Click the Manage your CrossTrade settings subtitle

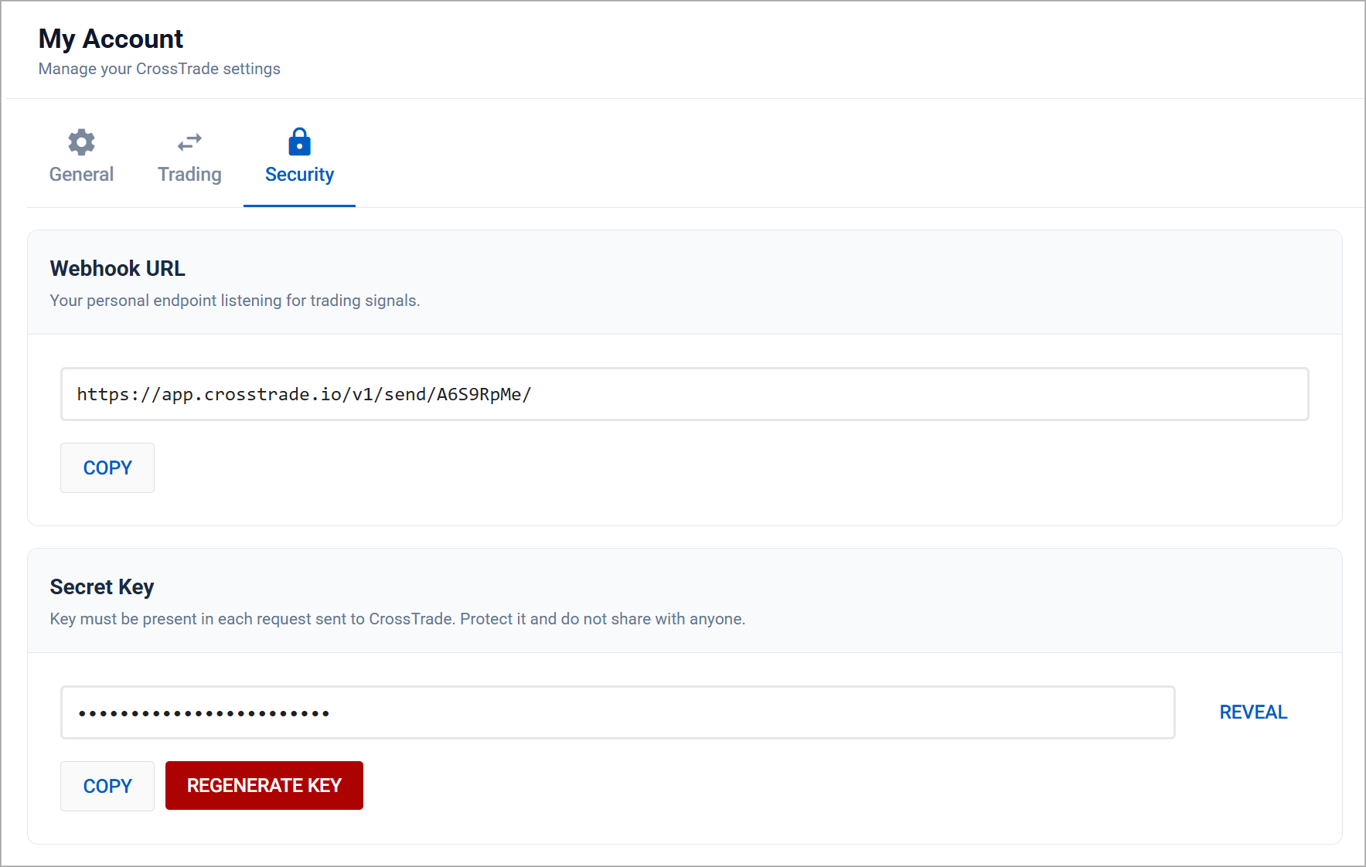tap(159, 68)
